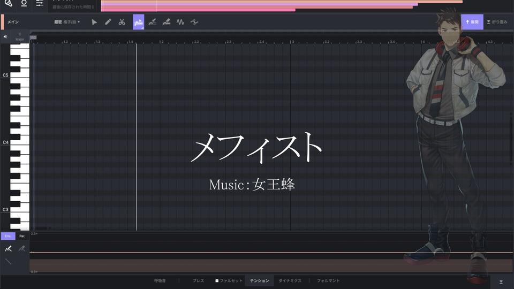Enable the ファルセット checkbox

(x=217, y=280)
